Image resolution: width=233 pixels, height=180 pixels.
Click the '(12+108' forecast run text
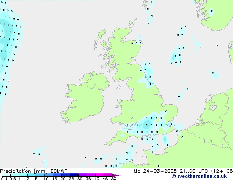(x=222, y=171)
